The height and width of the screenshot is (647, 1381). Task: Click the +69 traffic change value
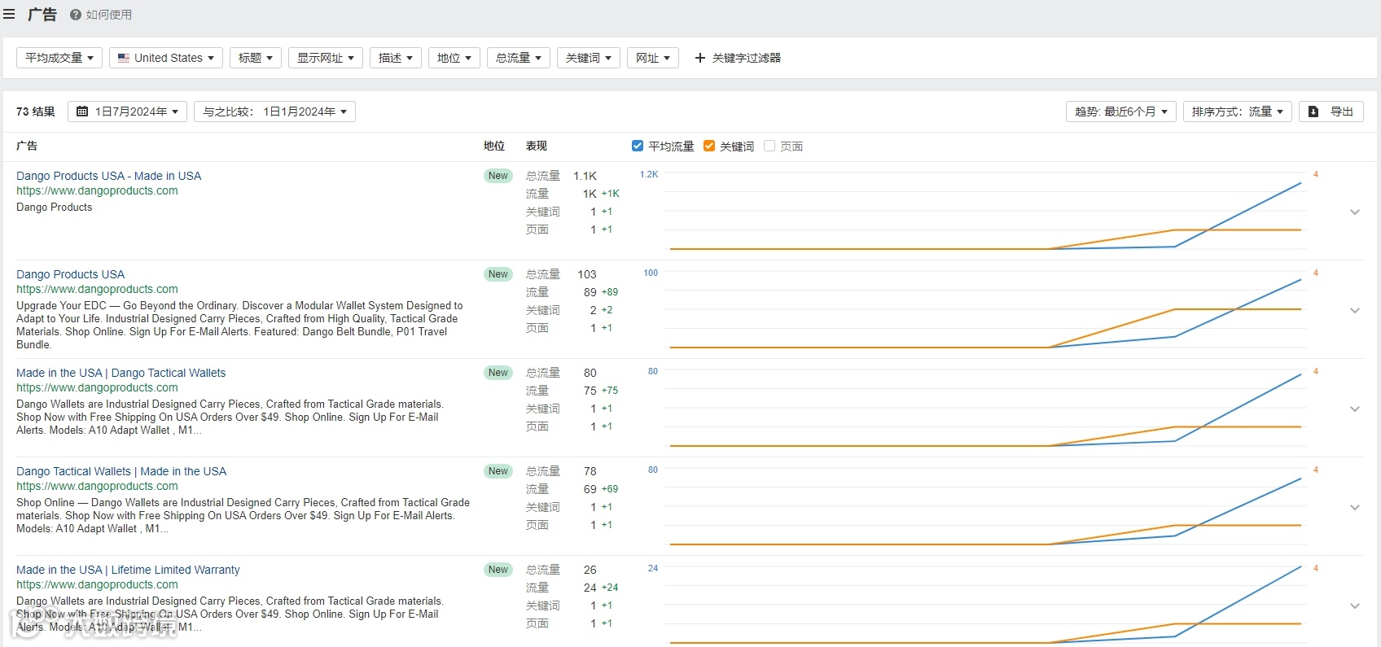click(x=610, y=489)
